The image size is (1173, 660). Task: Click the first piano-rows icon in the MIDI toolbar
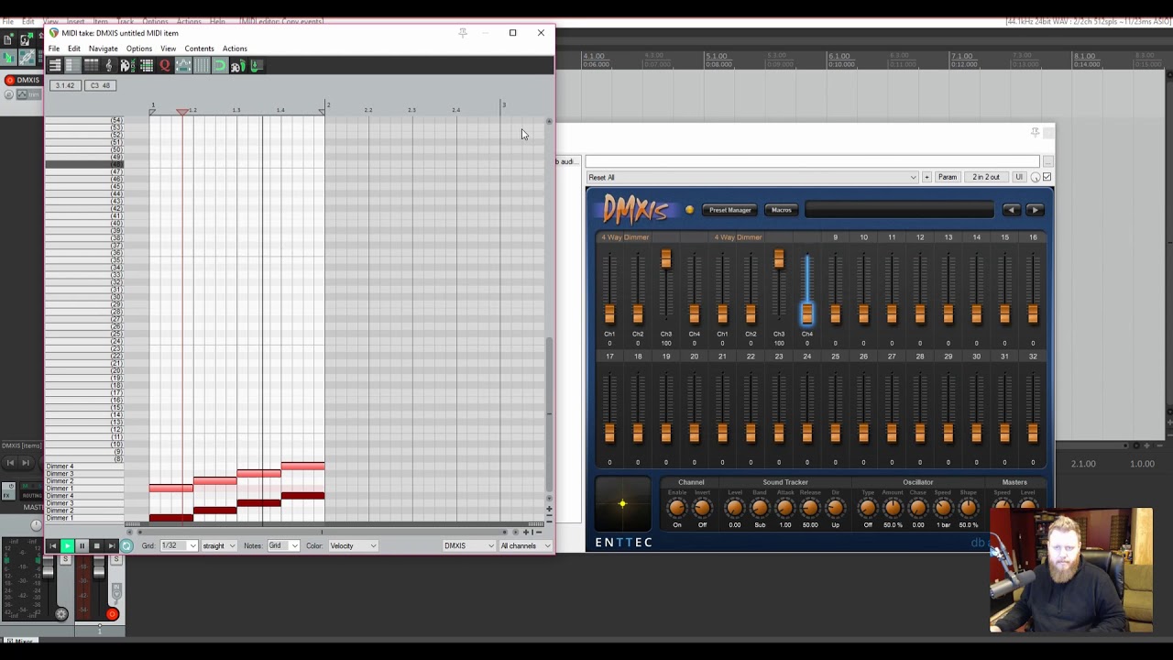[55, 65]
